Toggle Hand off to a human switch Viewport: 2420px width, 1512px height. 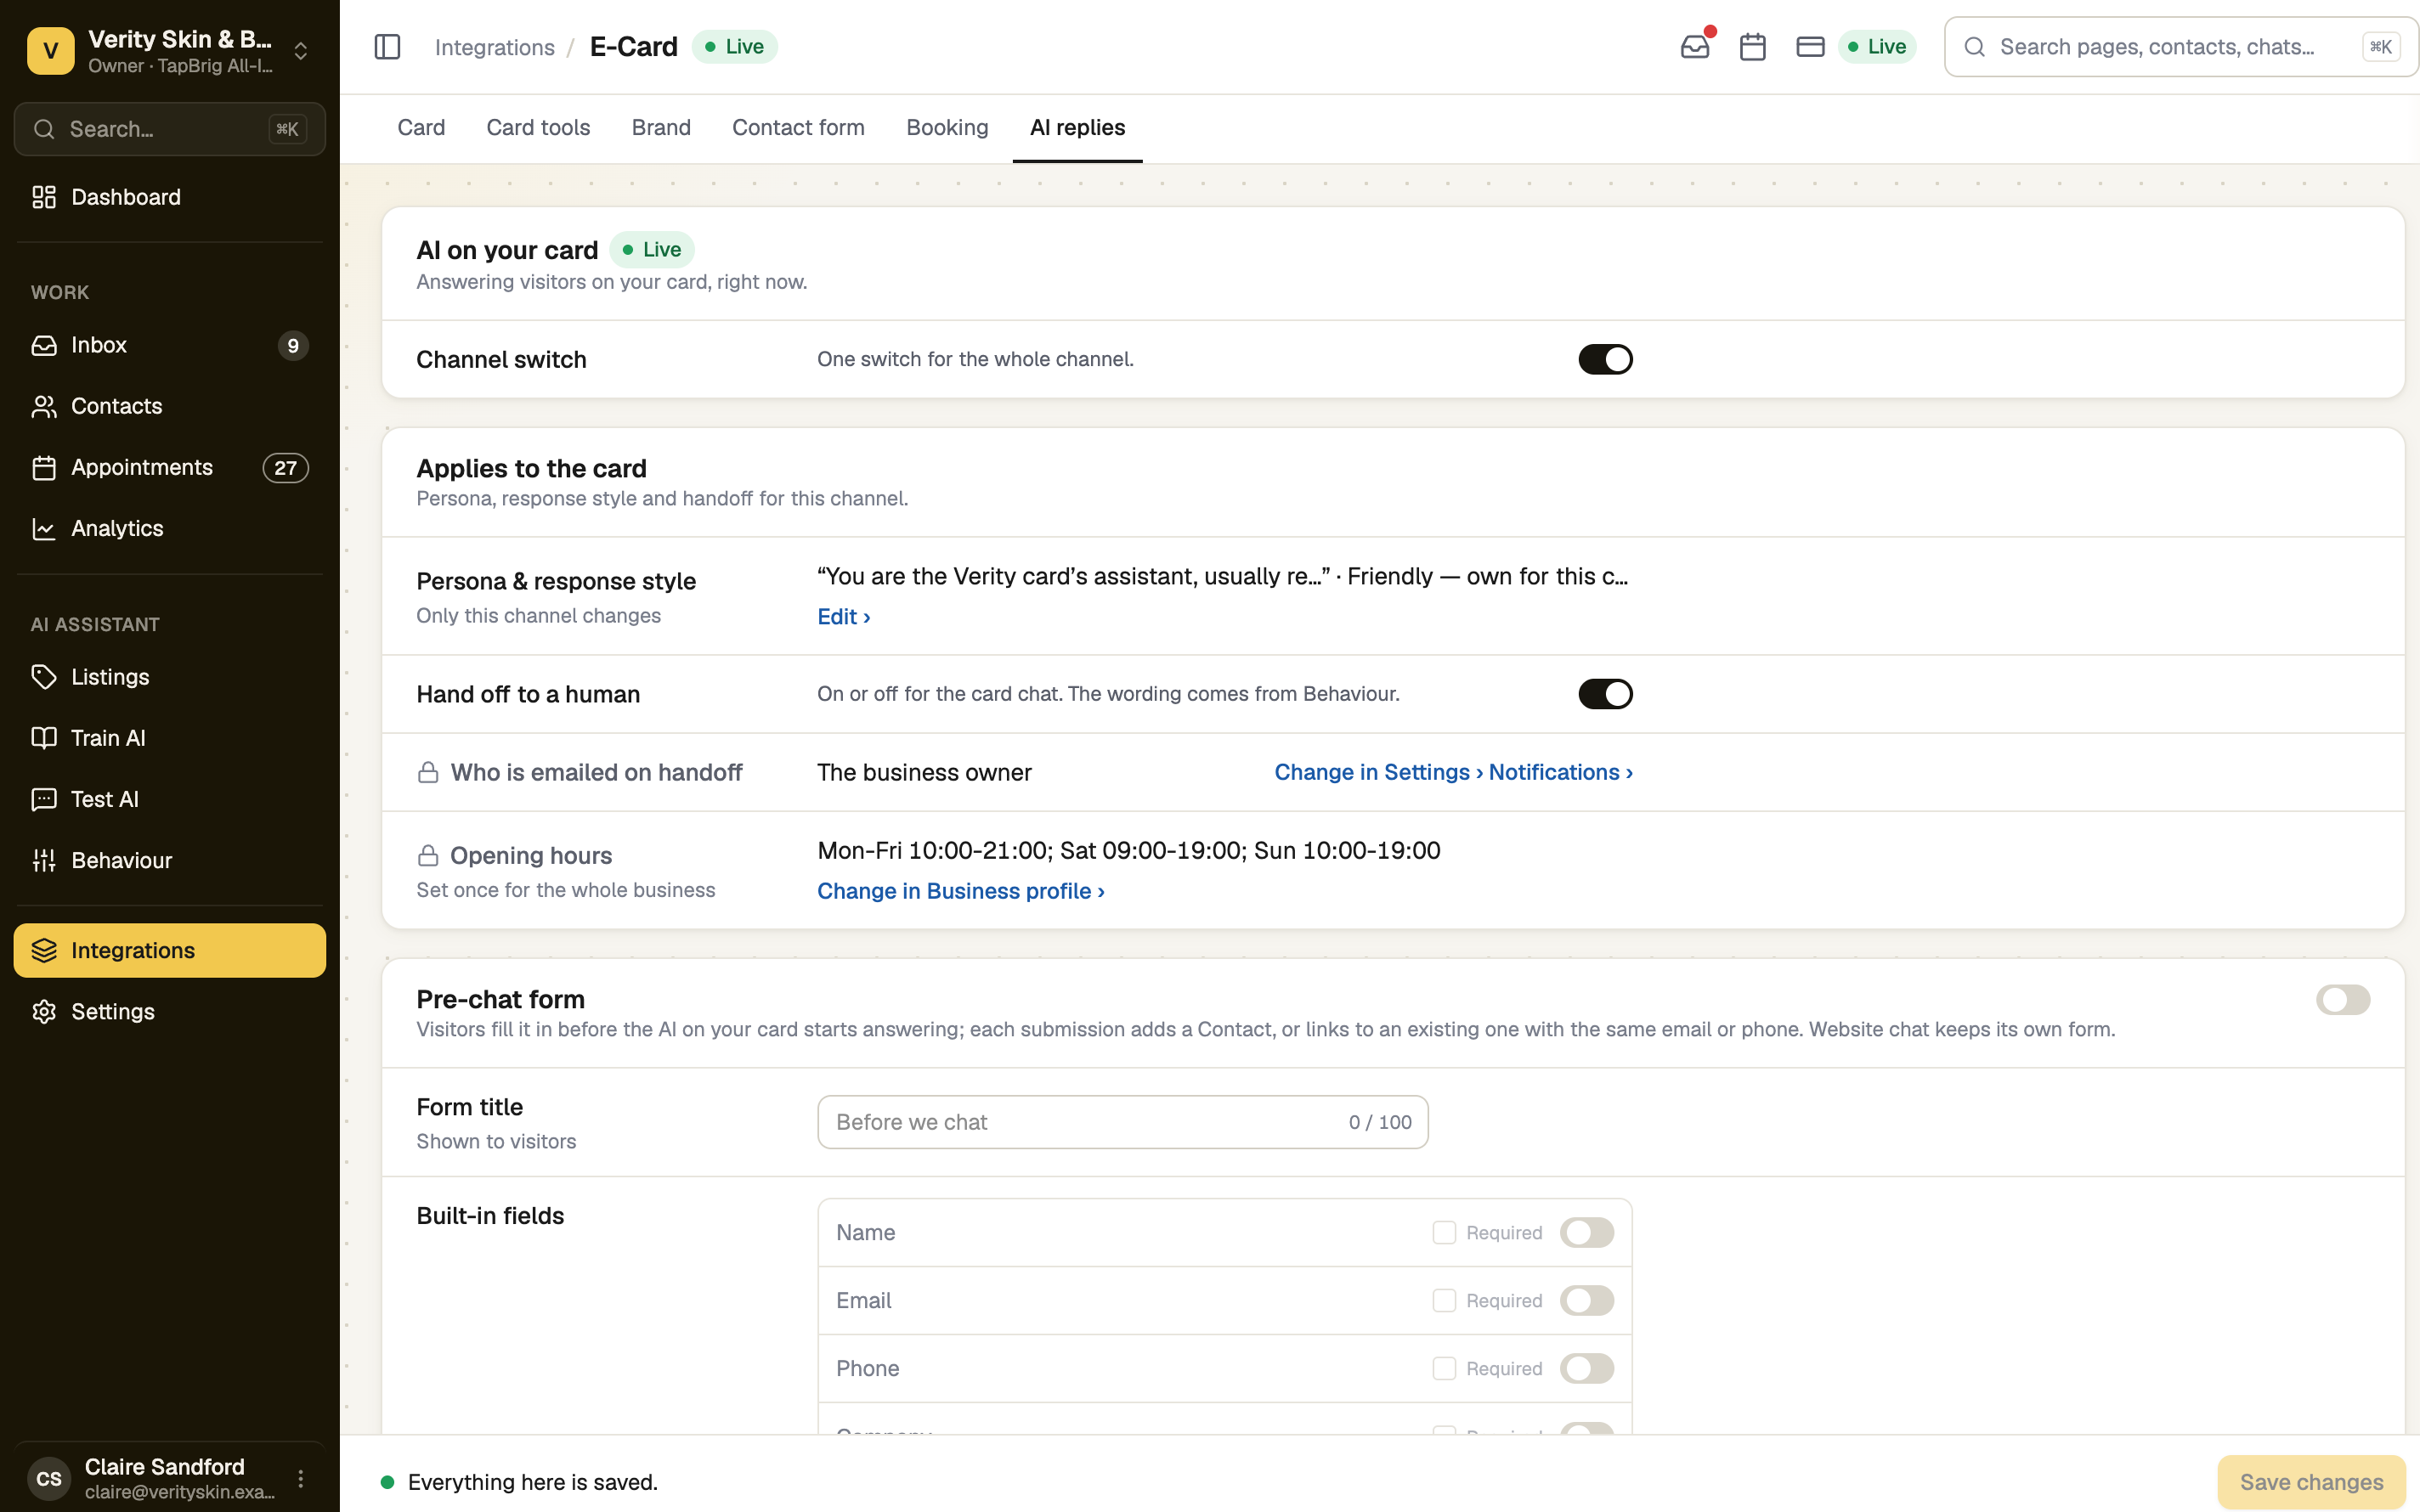coord(1605,694)
